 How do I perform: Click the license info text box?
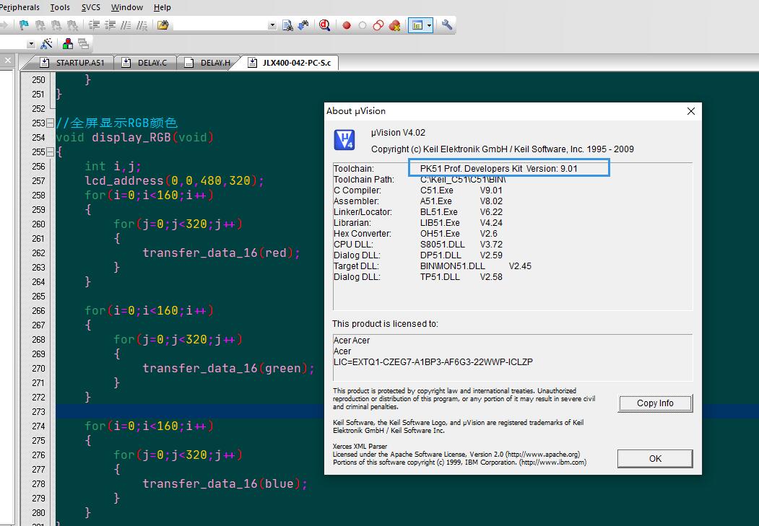click(x=513, y=357)
